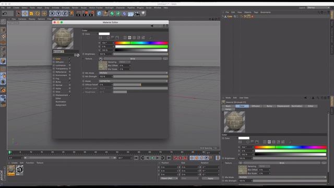This screenshot has width=334, height=188.
Task: Add a Camera object
Action: click(137, 14)
